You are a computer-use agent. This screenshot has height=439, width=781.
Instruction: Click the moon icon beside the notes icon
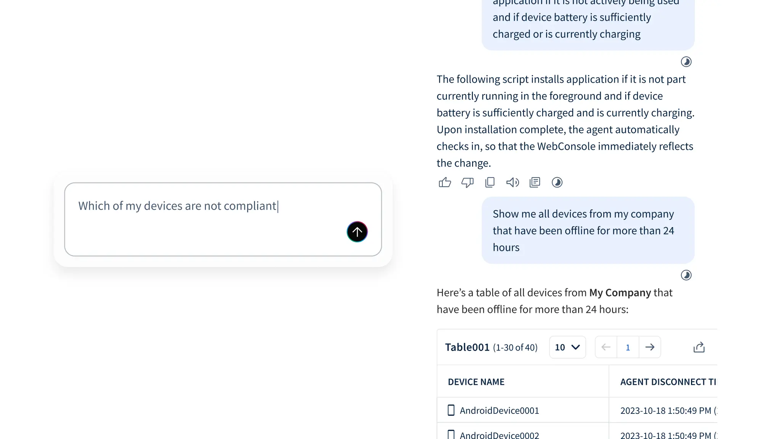[x=557, y=183]
